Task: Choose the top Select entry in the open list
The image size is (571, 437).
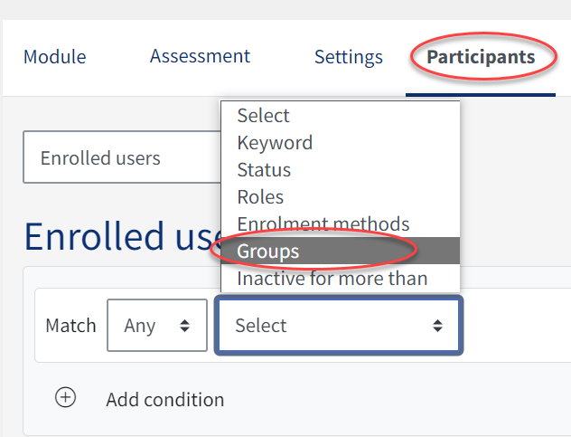Action: [263, 116]
